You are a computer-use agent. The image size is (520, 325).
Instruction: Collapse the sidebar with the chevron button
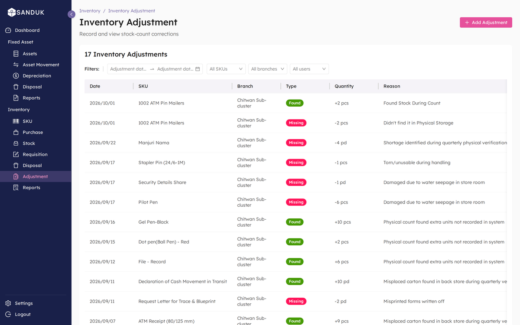tap(71, 14)
